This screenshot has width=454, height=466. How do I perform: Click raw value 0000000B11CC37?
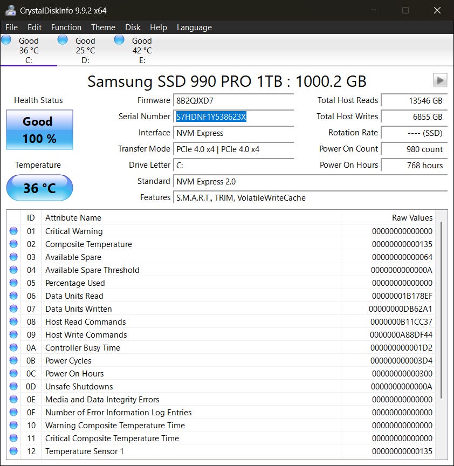401,321
